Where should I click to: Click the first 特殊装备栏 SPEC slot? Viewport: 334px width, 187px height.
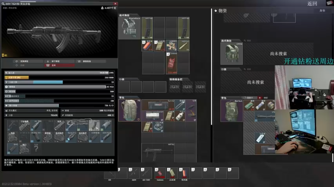point(175,87)
